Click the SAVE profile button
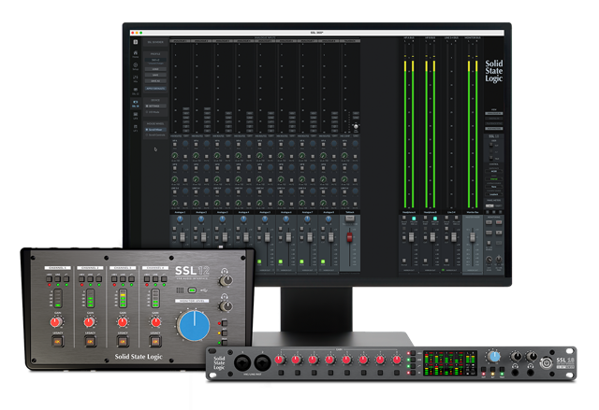Screen dimensions: 599x410 tap(155, 75)
